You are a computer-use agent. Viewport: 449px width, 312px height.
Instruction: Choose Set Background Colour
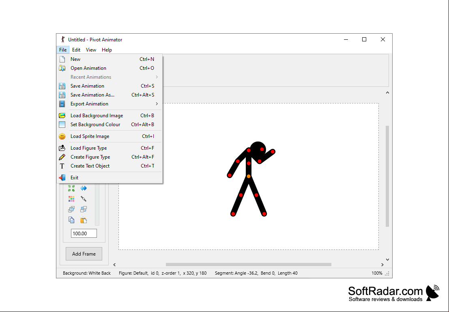click(x=110, y=124)
